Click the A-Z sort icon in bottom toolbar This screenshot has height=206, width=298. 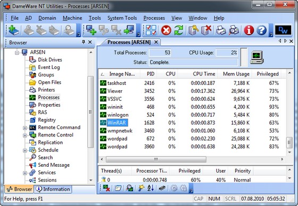[150, 188]
